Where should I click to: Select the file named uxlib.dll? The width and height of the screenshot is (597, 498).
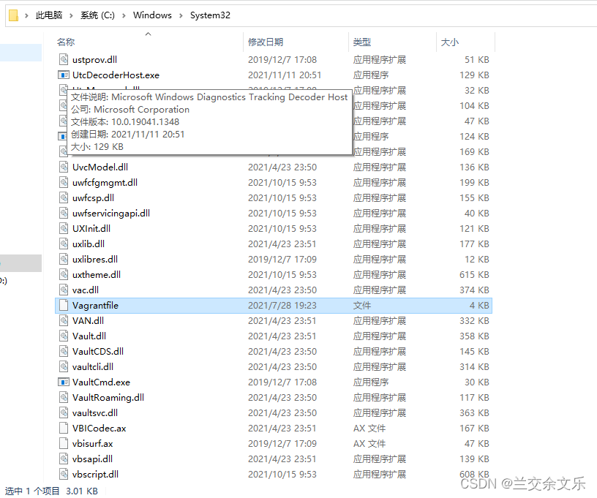tap(89, 244)
